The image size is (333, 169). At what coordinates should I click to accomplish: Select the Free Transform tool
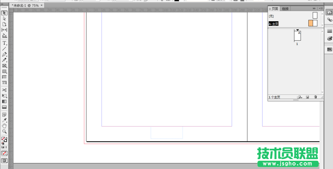(x=4, y=96)
